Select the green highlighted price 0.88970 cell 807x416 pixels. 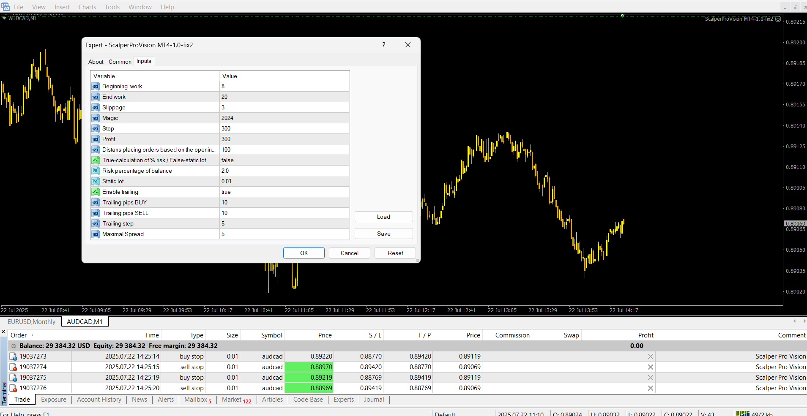pyautogui.click(x=309, y=367)
